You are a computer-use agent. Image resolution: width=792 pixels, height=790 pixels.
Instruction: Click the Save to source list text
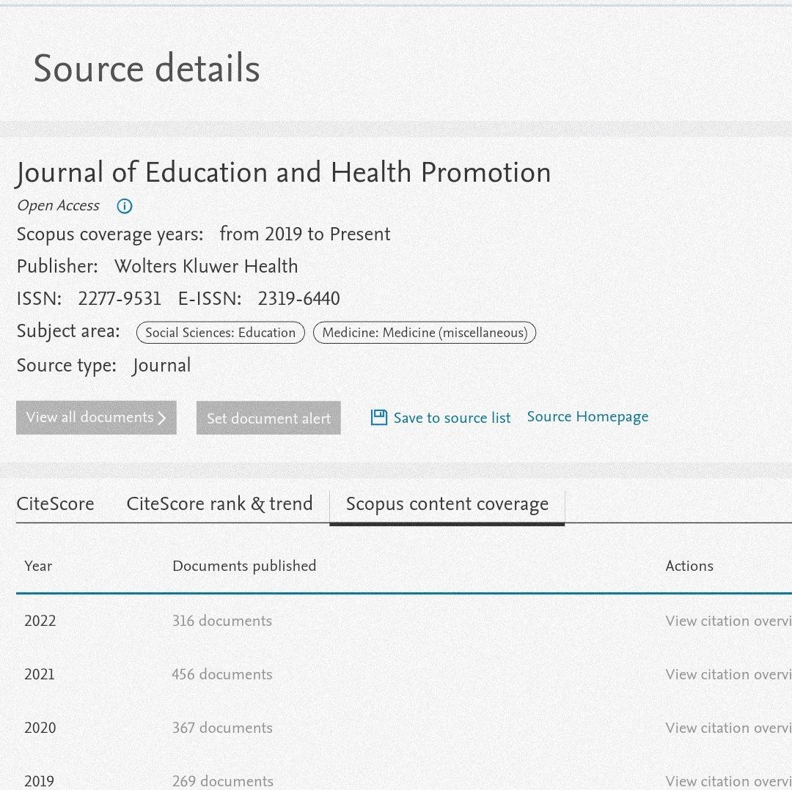452,418
